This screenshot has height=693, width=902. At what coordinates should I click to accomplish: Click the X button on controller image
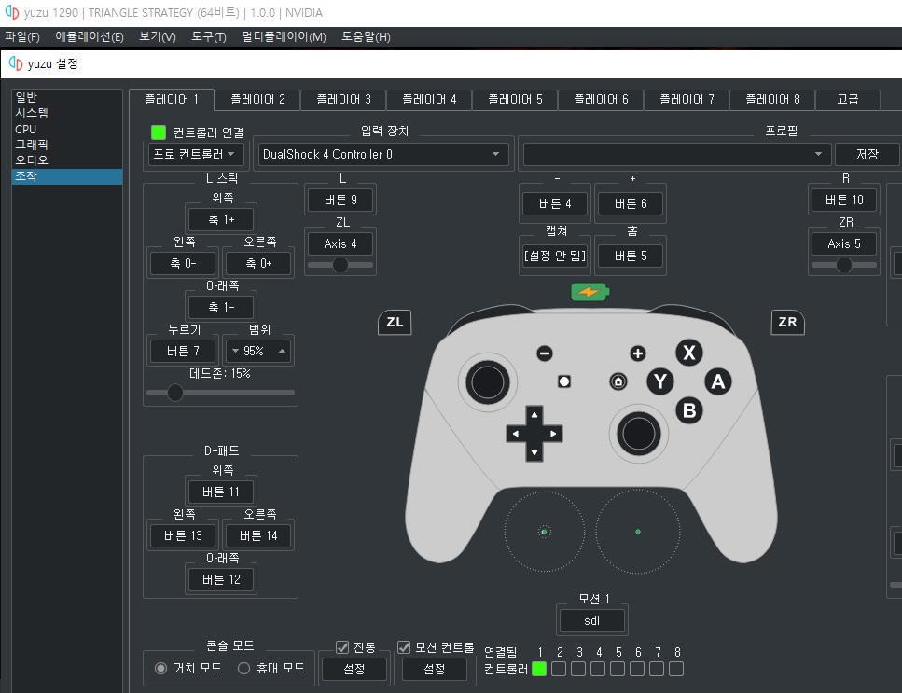coord(689,352)
